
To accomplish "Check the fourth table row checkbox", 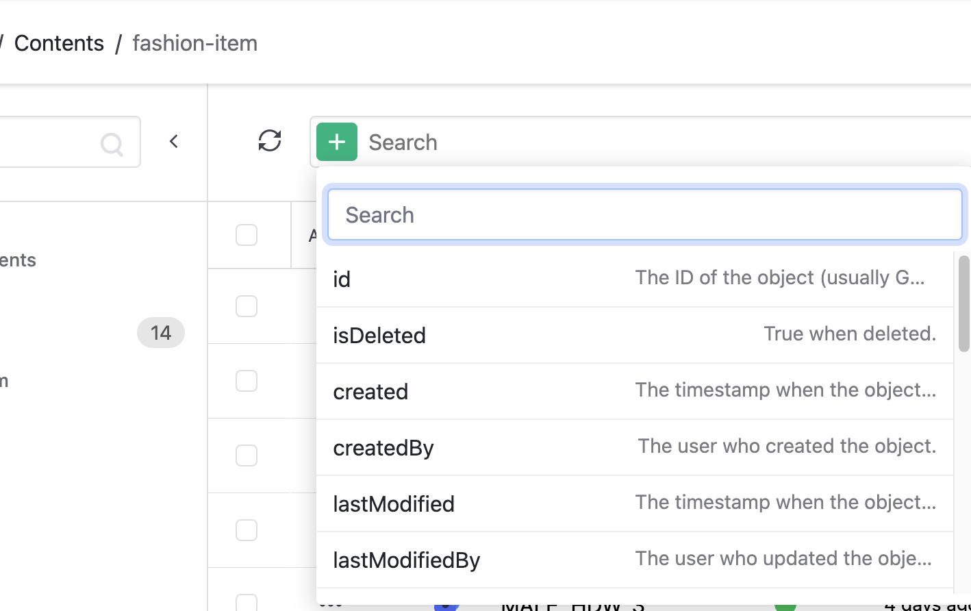I will click(x=247, y=530).
